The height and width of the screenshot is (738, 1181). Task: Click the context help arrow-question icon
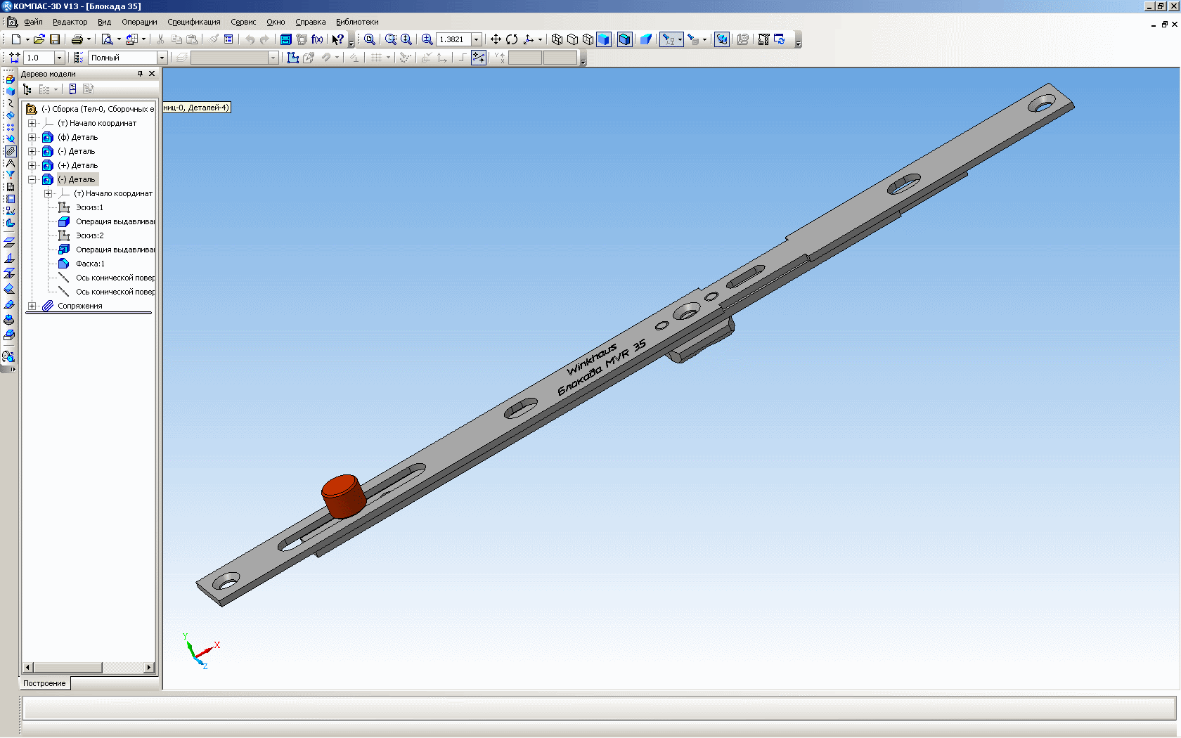click(x=338, y=39)
